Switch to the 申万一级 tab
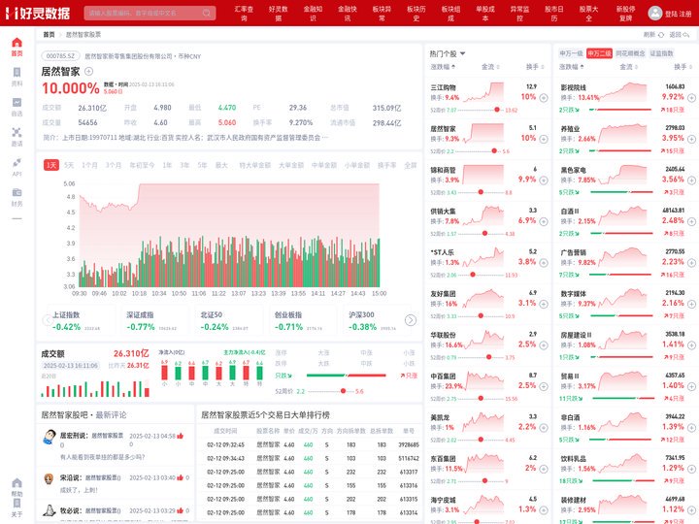 [571, 53]
